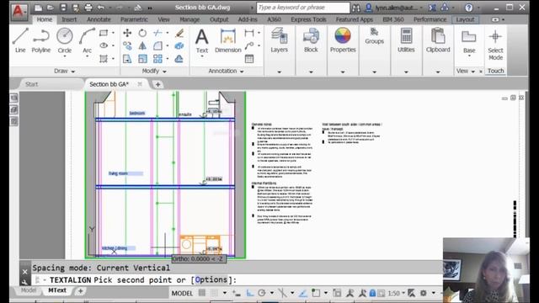The height and width of the screenshot is (303, 539).
Task: Click the Fillet tool icon
Action: tap(157, 45)
